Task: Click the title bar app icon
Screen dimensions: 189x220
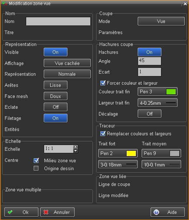Action: pyautogui.click(x=5, y=3)
